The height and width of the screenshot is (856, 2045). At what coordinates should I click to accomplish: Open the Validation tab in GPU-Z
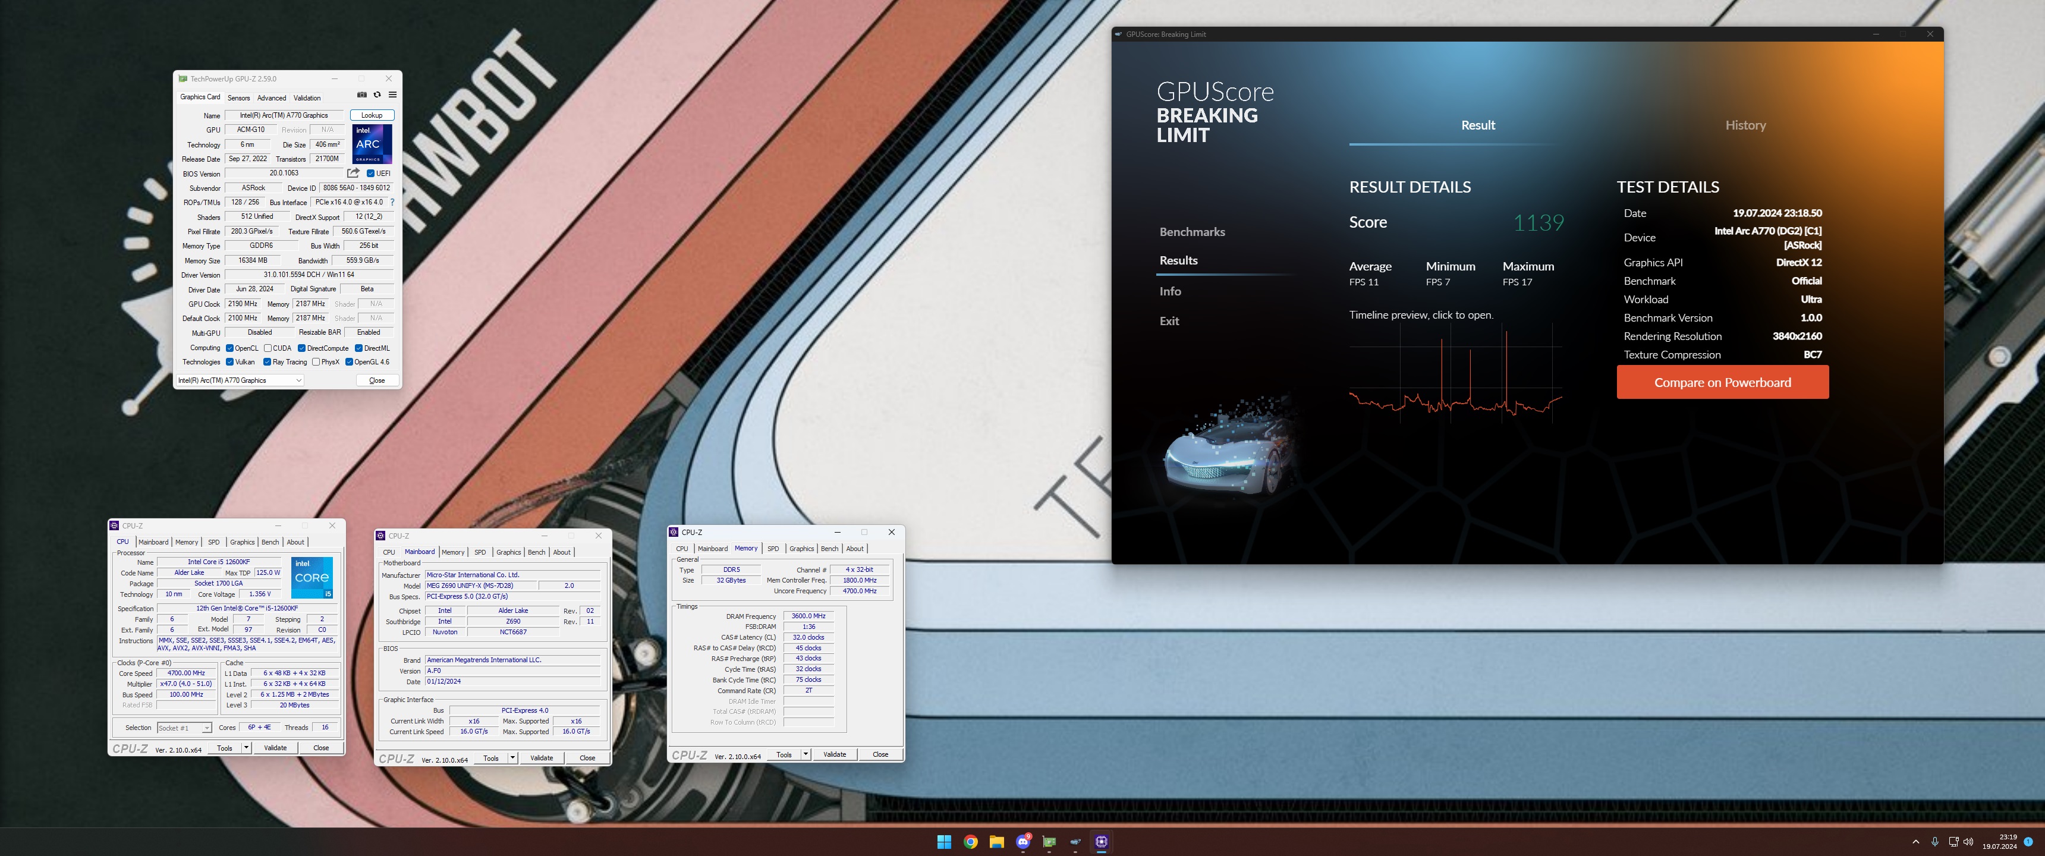pyautogui.click(x=307, y=97)
